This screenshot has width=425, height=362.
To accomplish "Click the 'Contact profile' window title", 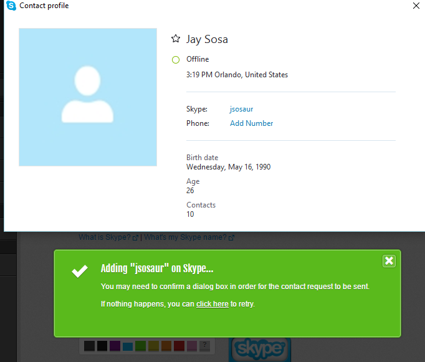I will pyautogui.click(x=44, y=6).
